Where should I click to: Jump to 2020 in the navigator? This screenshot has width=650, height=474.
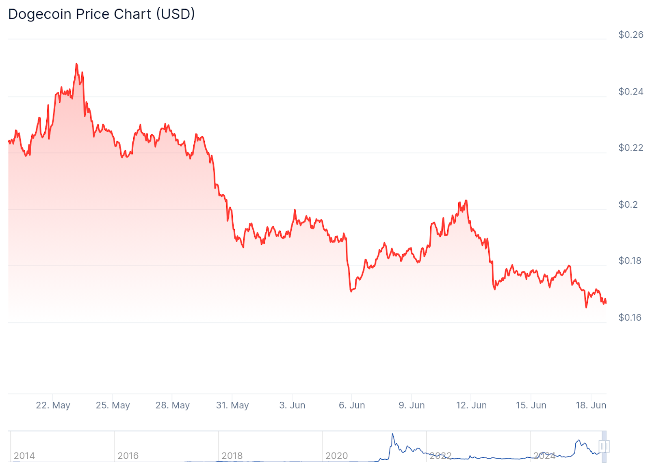click(x=336, y=456)
